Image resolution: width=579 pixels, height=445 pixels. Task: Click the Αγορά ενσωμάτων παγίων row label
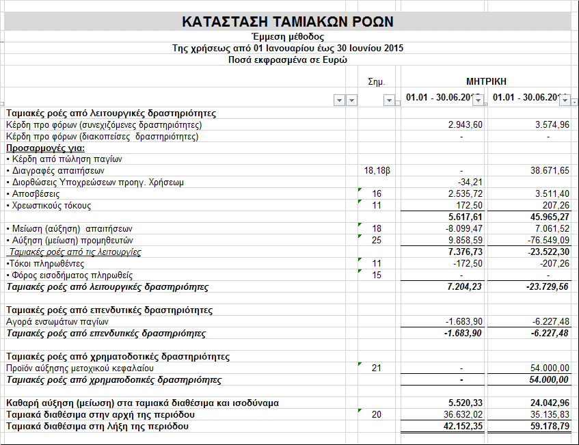[57, 322]
